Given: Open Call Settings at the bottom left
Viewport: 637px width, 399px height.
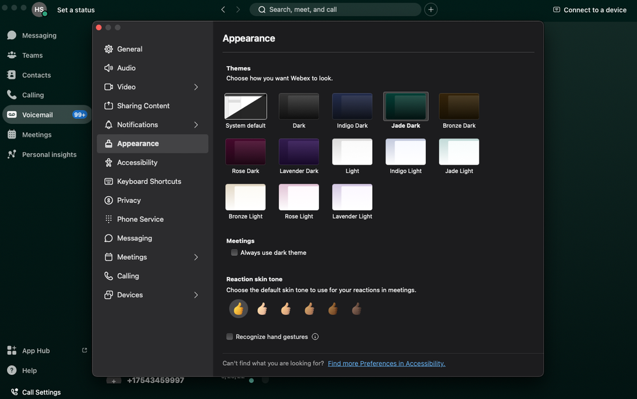Looking at the screenshot, I should [36, 392].
